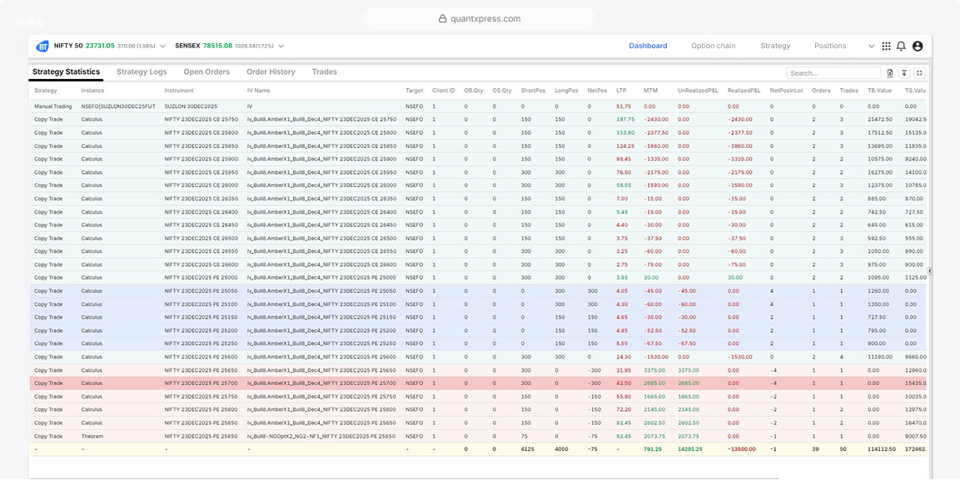Click the IV Name column header

point(258,91)
